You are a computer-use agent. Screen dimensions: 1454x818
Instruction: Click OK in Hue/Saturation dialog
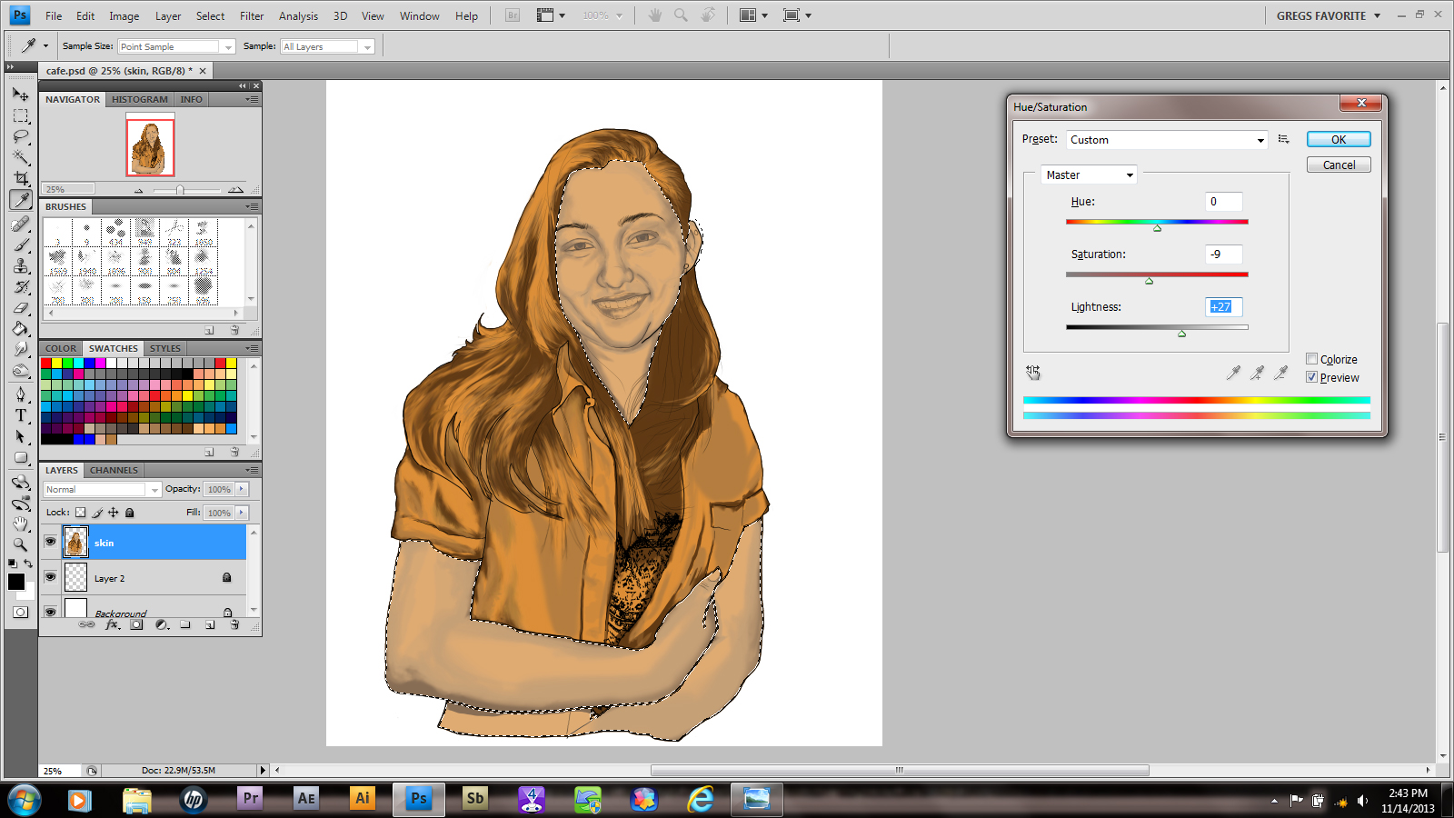(1338, 139)
